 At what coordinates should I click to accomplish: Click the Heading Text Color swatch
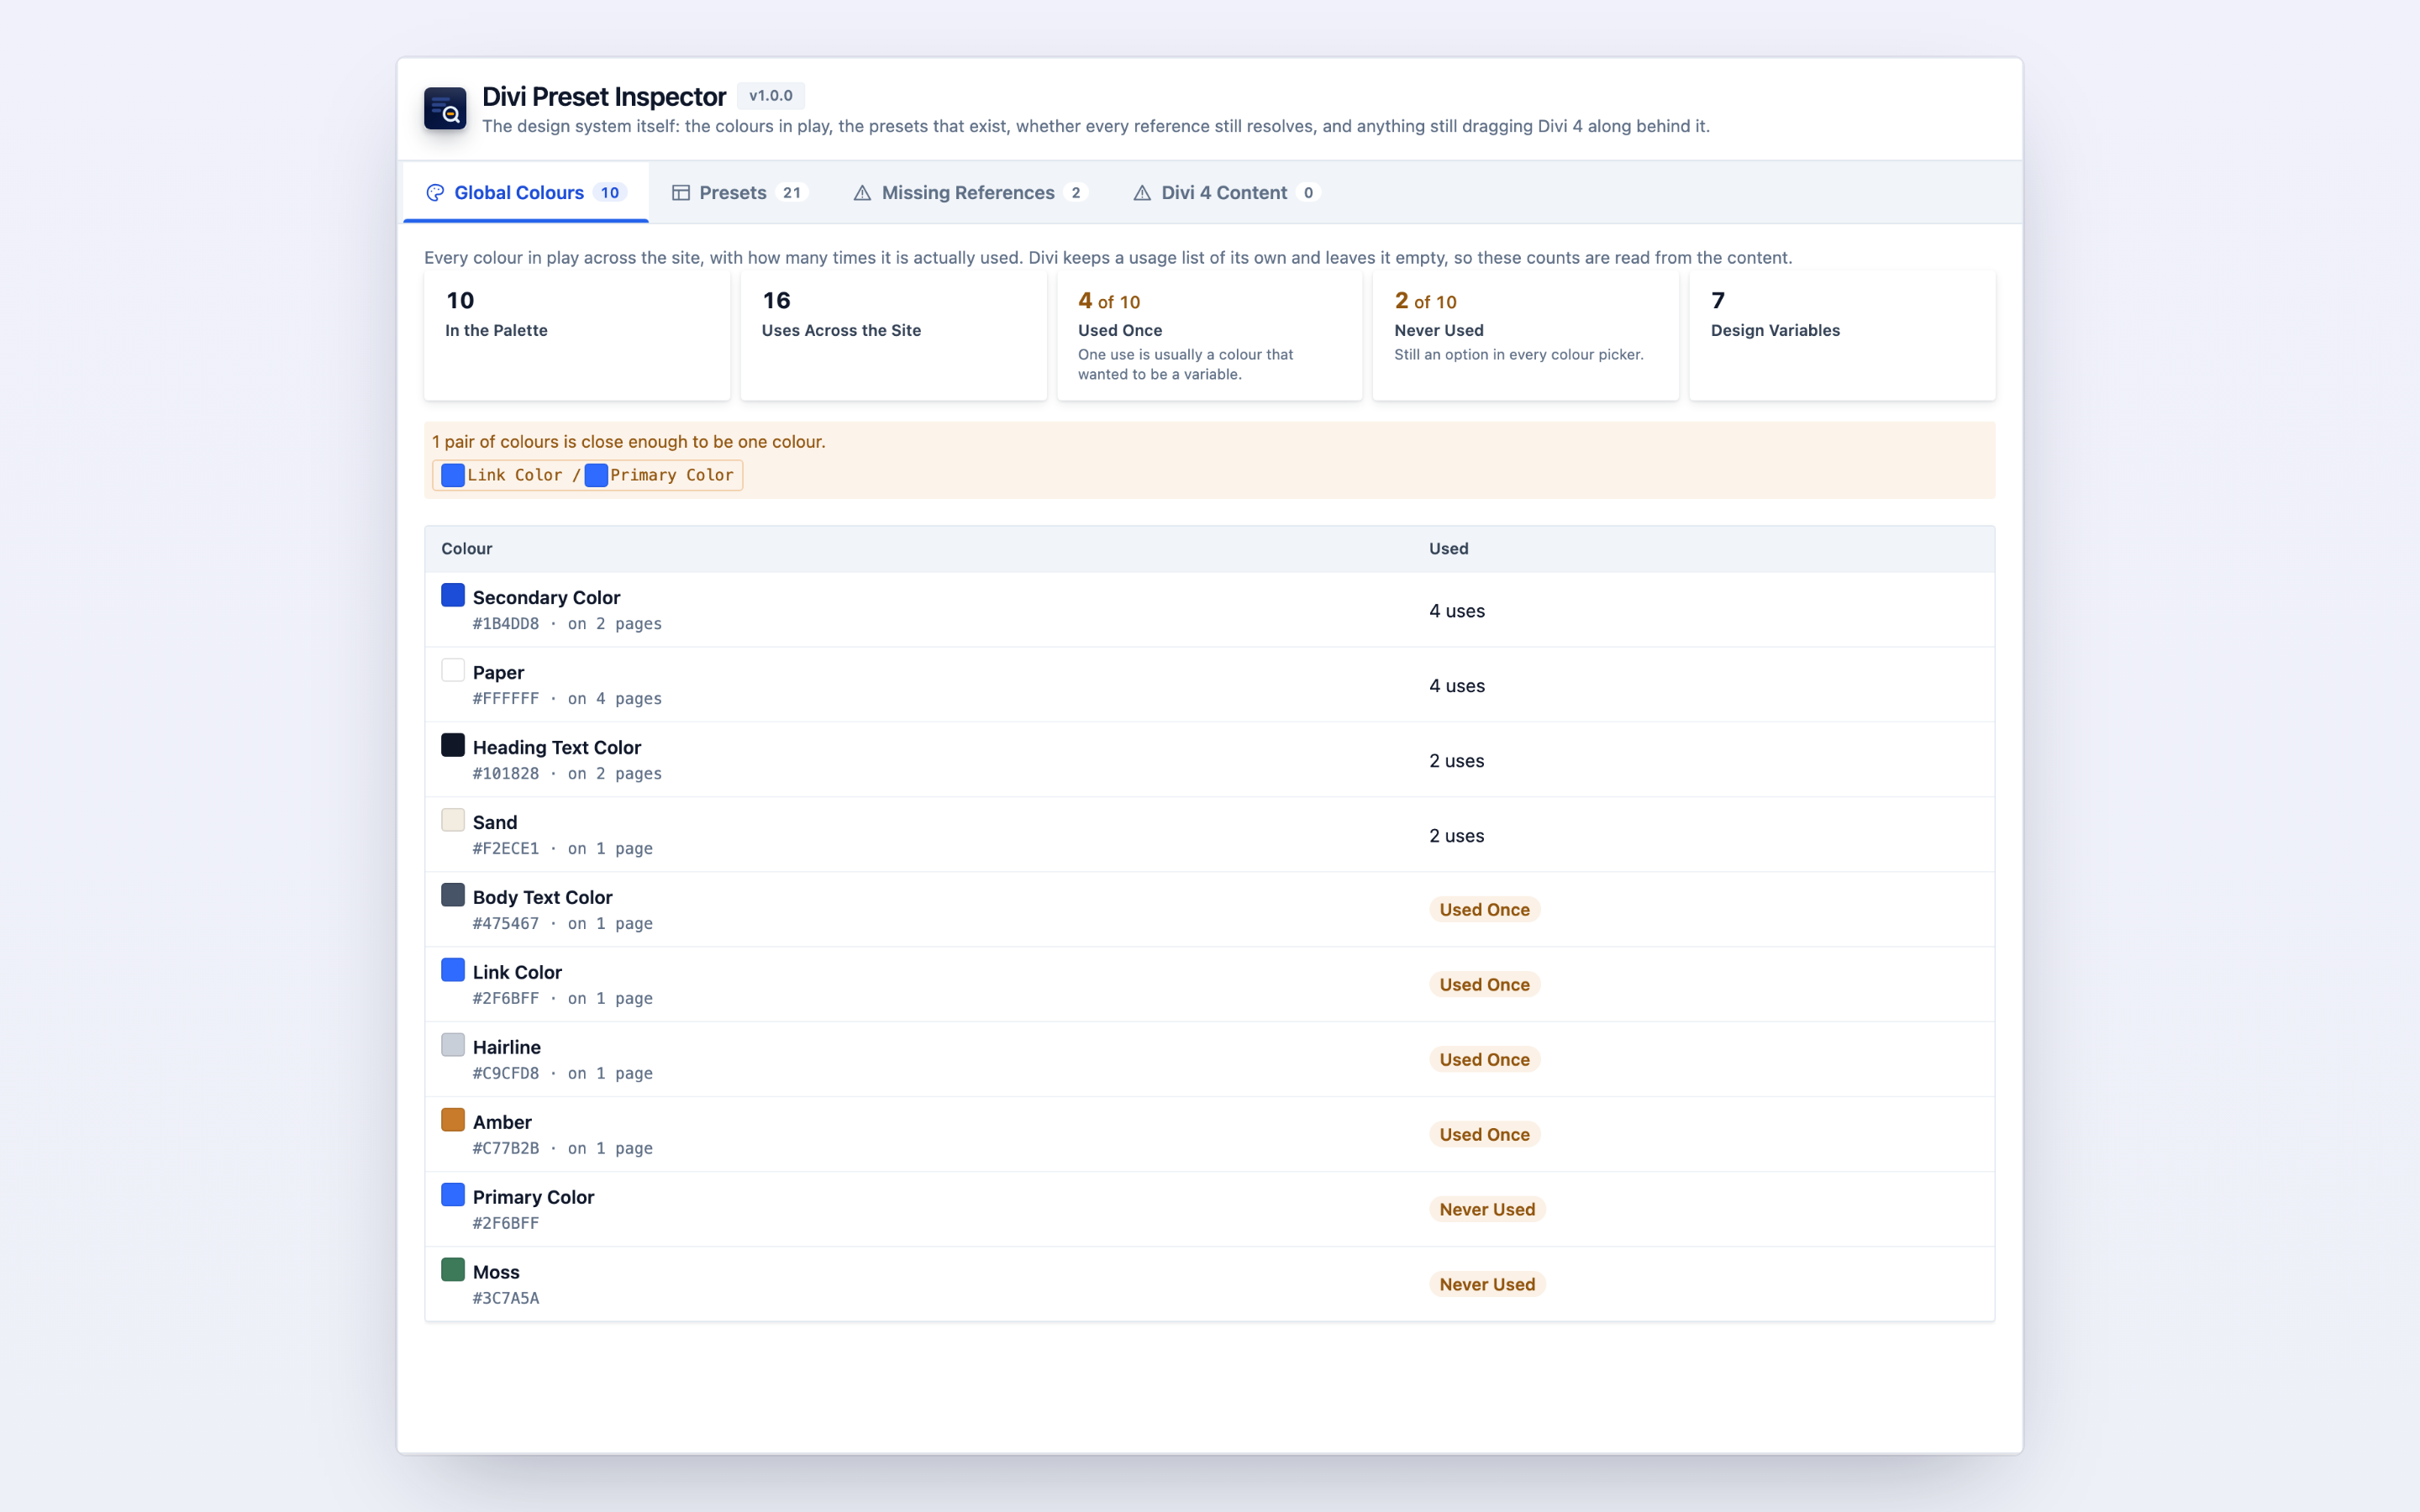pyautogui.click(x=453, y=745)
